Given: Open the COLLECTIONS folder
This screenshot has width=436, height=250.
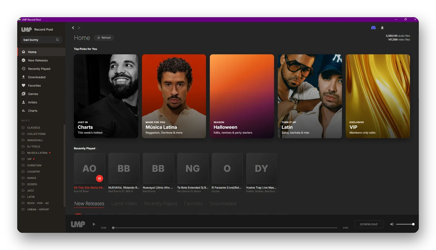Looking at the screenshot, I should (36, 134).
